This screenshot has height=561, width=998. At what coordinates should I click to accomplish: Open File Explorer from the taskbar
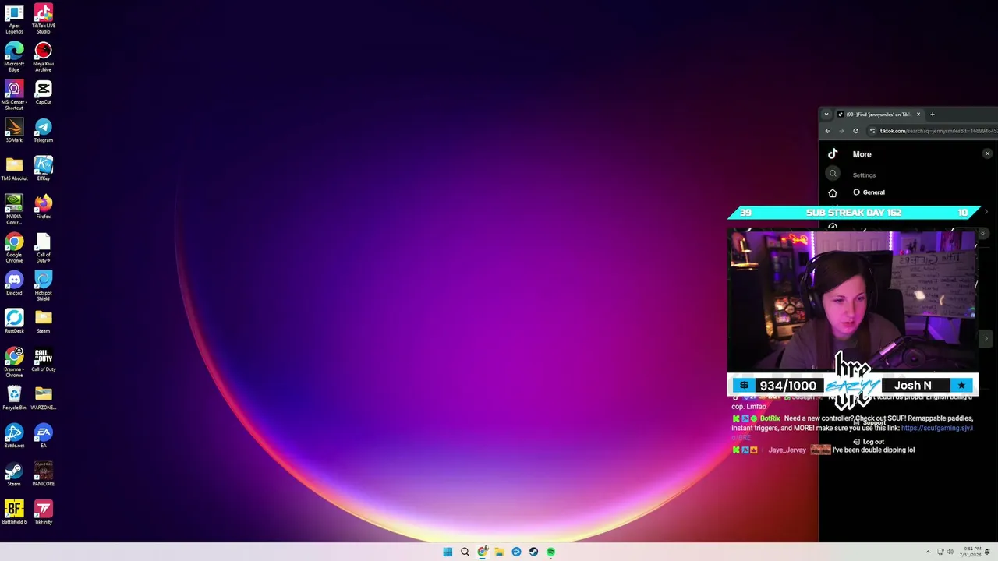click(499, 552)
